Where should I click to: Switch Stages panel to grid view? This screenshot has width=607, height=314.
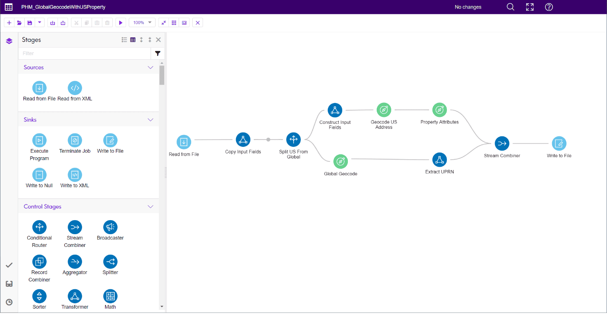(x=133, y=40)
